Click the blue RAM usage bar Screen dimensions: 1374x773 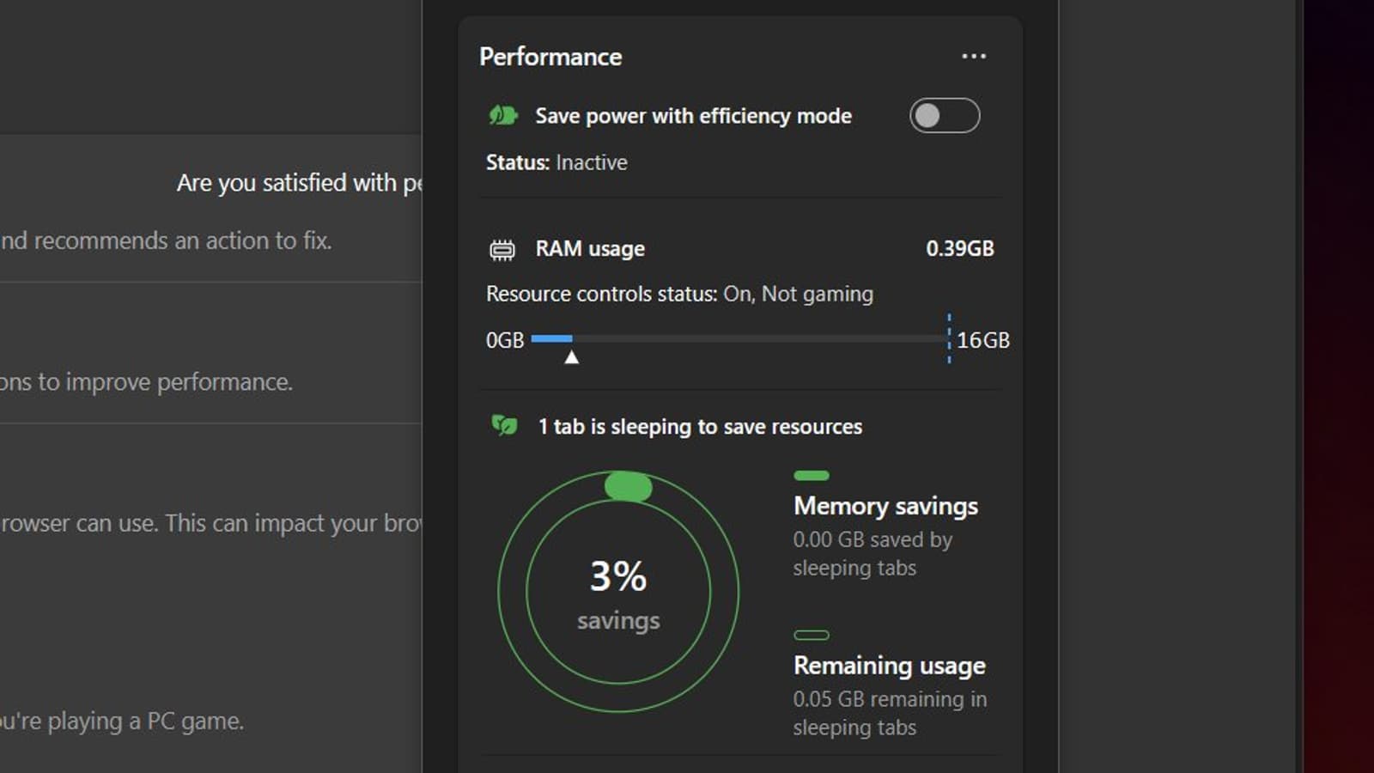[551, 339]
